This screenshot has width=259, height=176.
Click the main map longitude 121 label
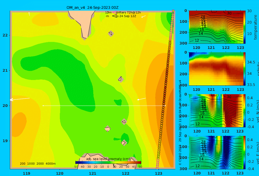coord(92,173)
